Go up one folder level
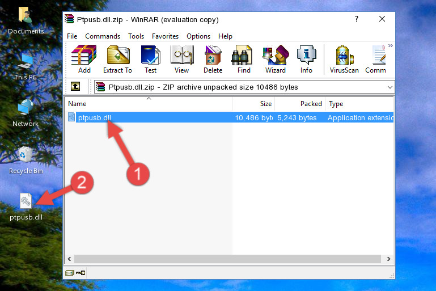This screenshot has height=291, width=436. pyautogui.click(x=75, y=87)
